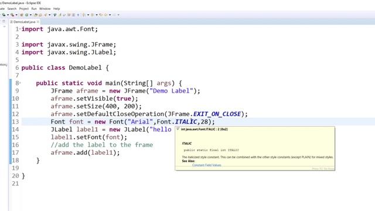Screen dimensions: 375x211
Task: Click the Previous Annotation toolbar icon
Action: [x=93, y=15]
